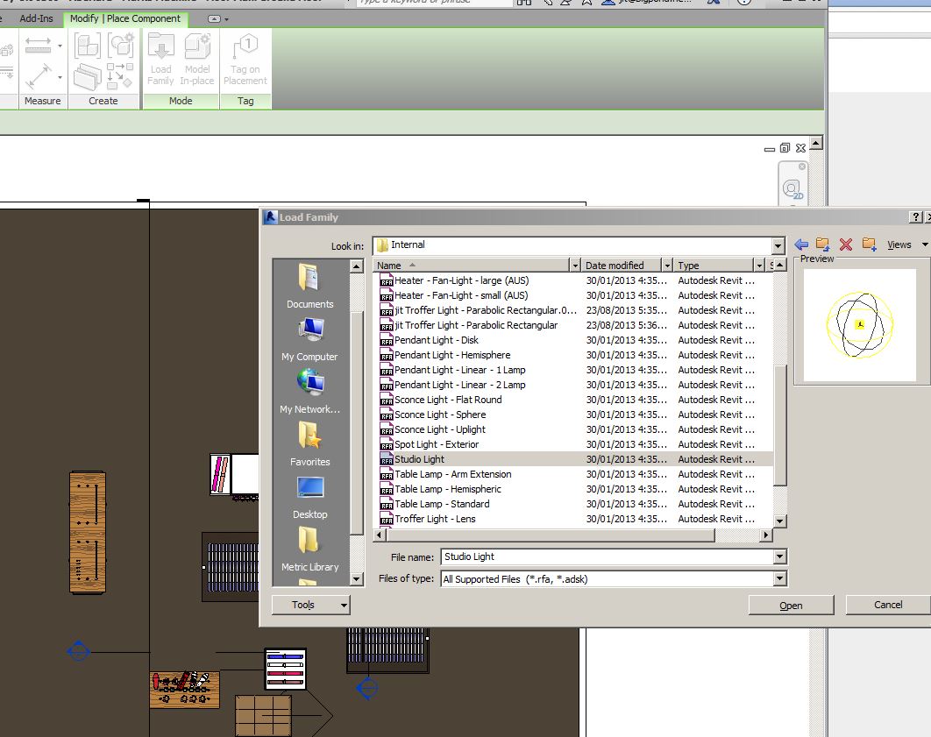Open the Documents shortcut in places bar
This screenshot has height=737, width=931.
[x=310, y=287]
